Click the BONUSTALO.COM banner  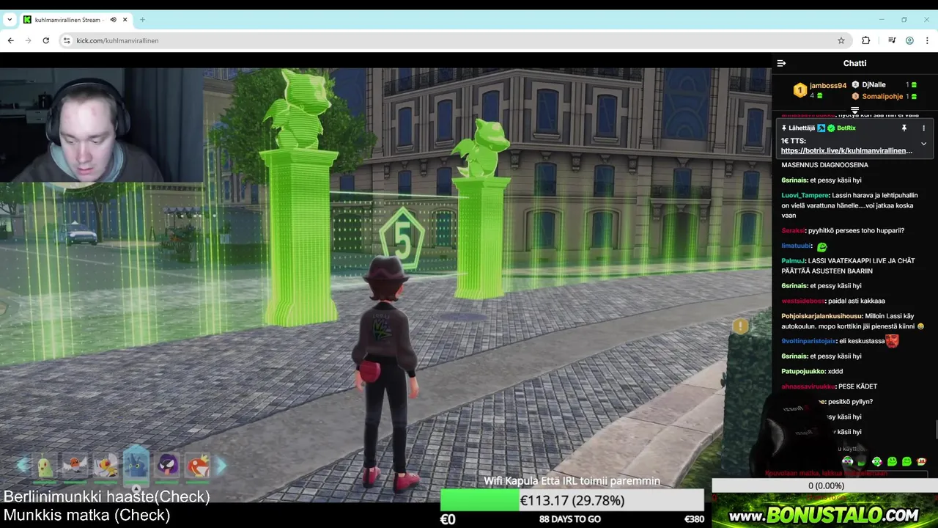coord(824,510)
